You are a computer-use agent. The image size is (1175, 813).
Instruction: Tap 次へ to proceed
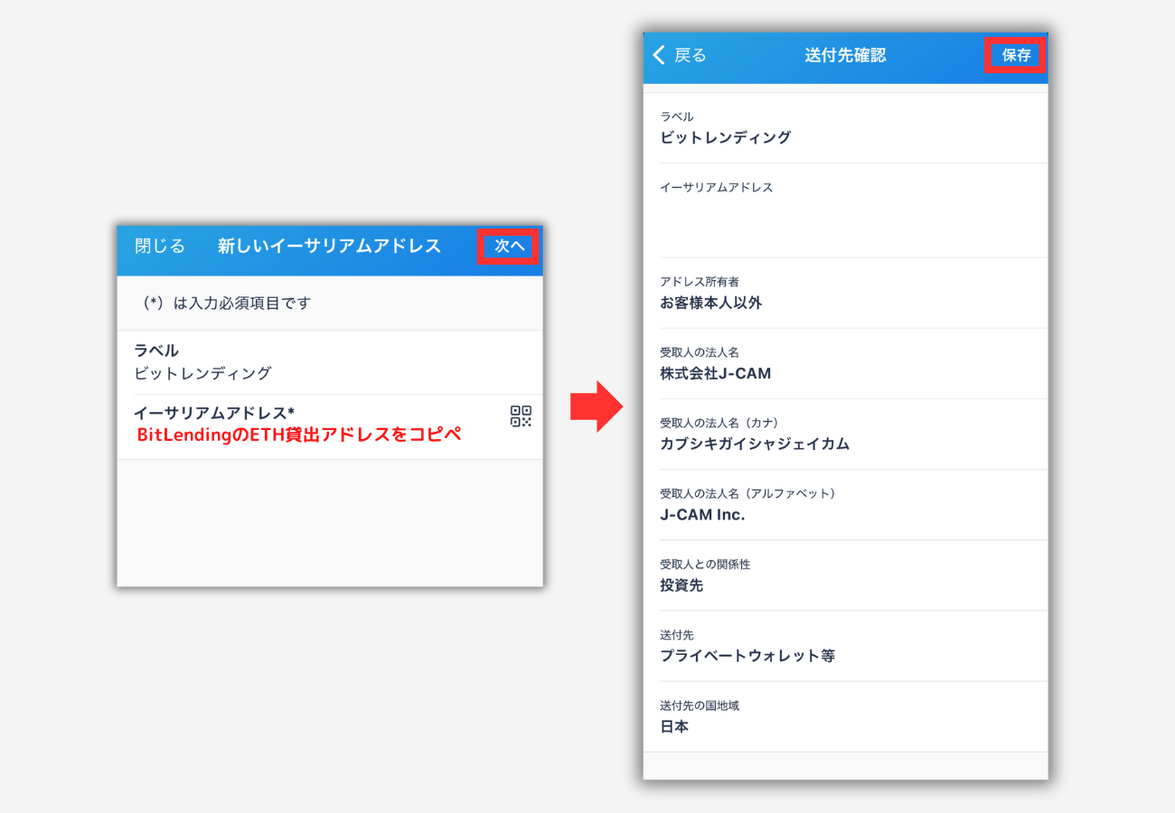tap(509, 246)
